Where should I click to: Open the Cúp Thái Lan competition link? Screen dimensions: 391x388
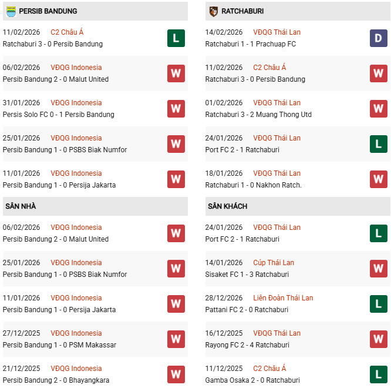(x=274, y=263)
